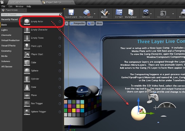Image resolution: width=185 pixels, height=131 pixels.
Task: Click the Lit view mode button
Action: (91, 23)
